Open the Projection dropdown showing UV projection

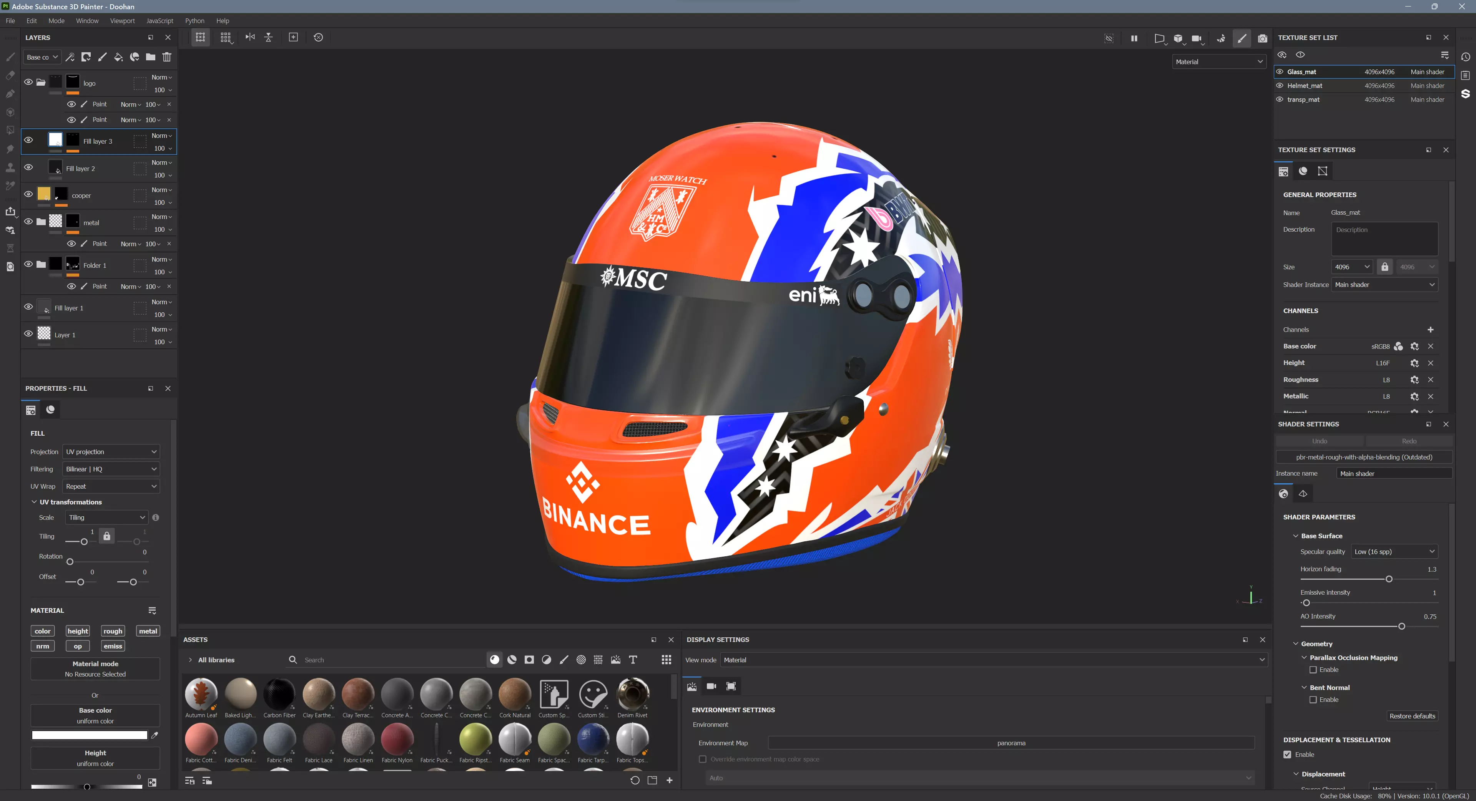click(x=111, y=452)
